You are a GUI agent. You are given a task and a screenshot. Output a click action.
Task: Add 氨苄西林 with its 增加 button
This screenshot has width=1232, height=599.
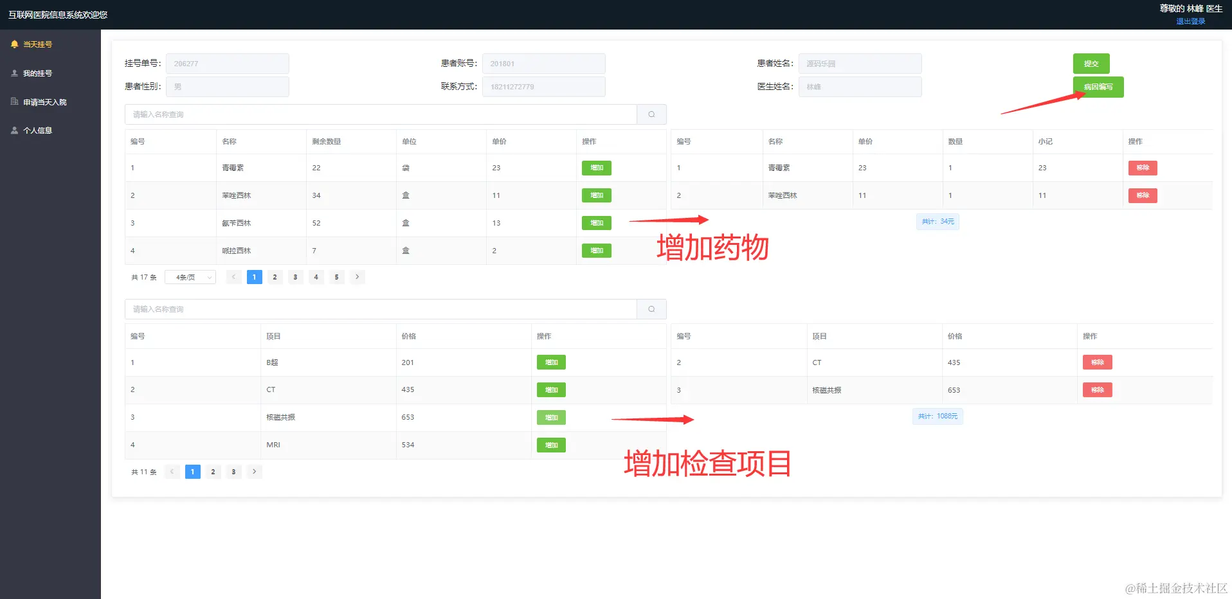pyautogui.click(x=597, y=223)
